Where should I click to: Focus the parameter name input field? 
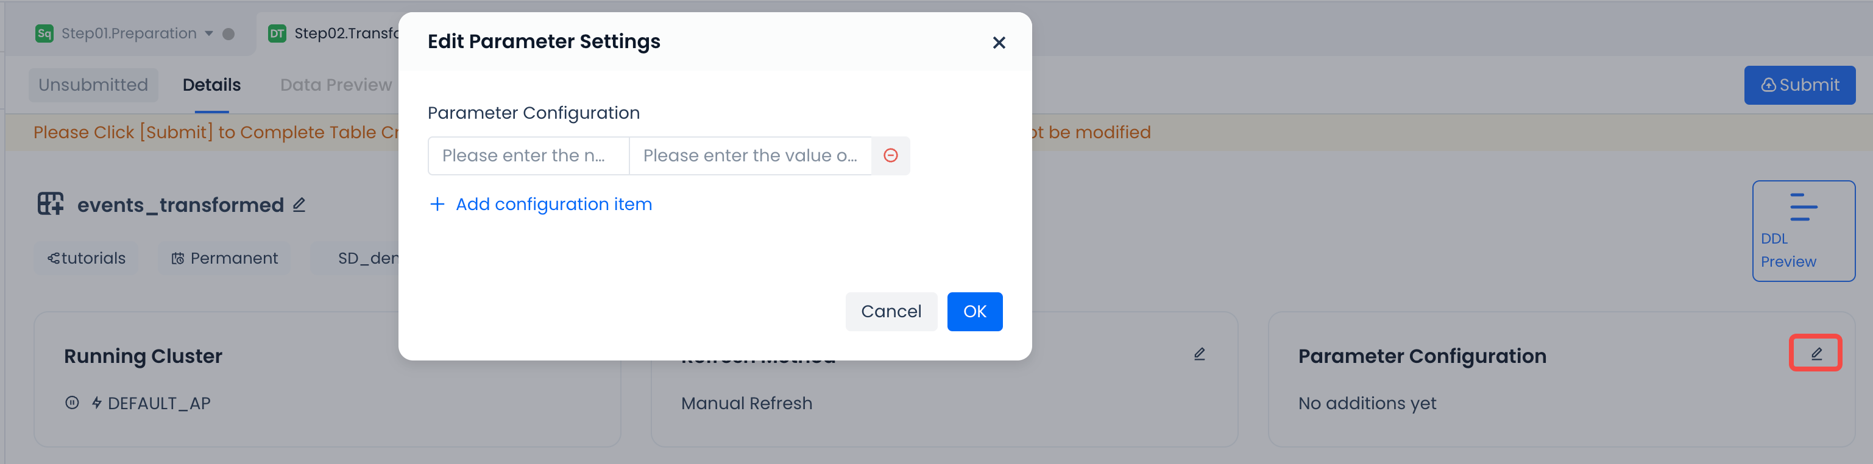tap(528, 155)
